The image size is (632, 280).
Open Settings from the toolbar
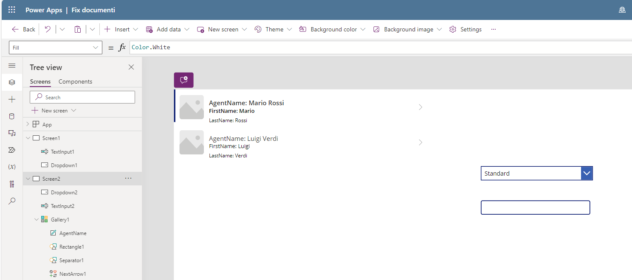pyautogui.click(x=466, y=29)
